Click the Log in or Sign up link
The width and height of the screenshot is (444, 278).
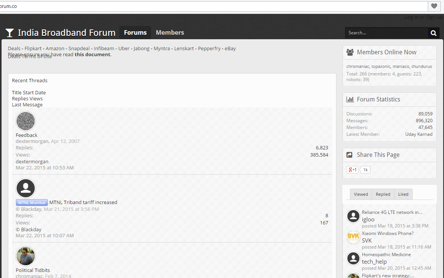[x=424, y=17]
